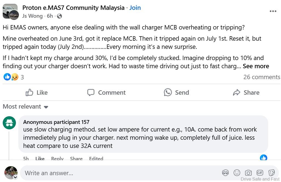Click Send to share via WhatsApp

point(176,93)
